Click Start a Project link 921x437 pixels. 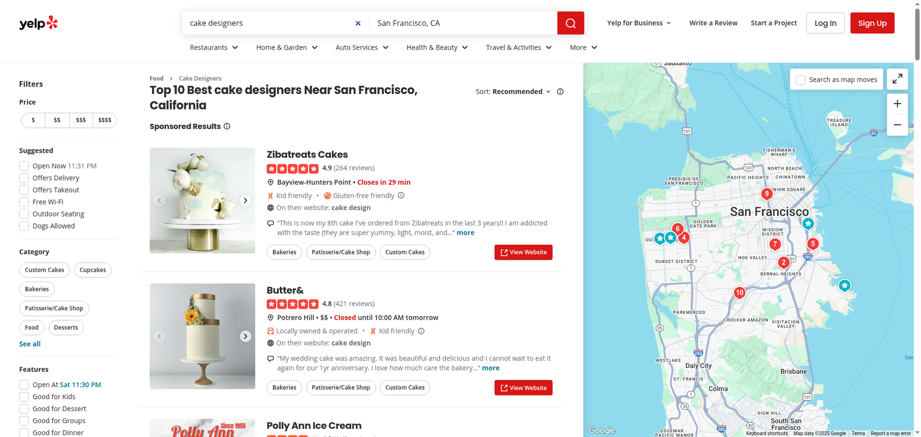[x=774, y=23]
